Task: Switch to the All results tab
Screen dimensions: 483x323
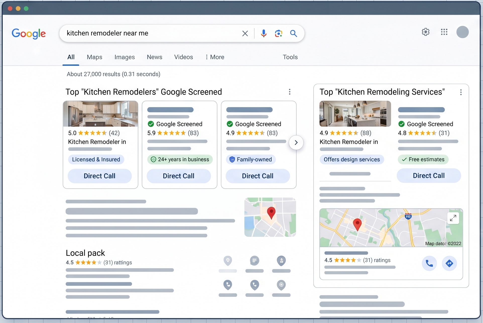Action: pyautogui.click(x=71, y=57)
